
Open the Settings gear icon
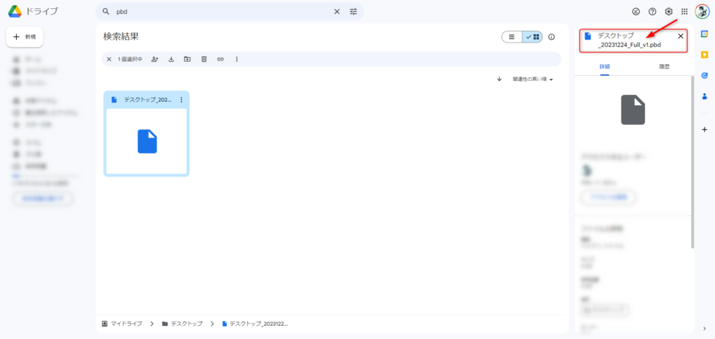pos(668,12)
